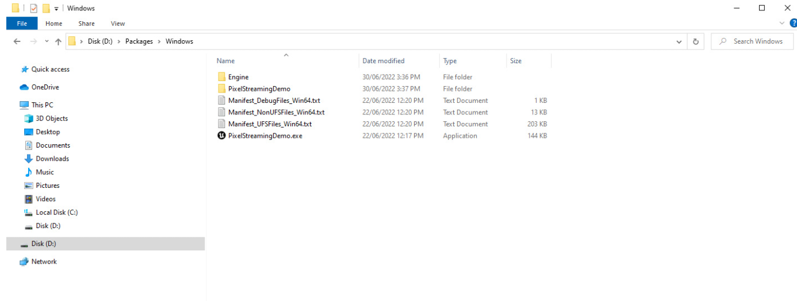
Task: Click the Engine folder icon
Action: pyautogui.click(x=222, y=77)
